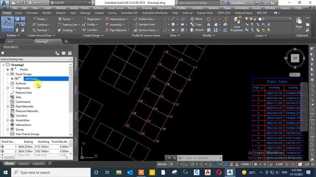The image size is (316, 177).
Task: Click the Parcel tool icon
Action: 60,19
